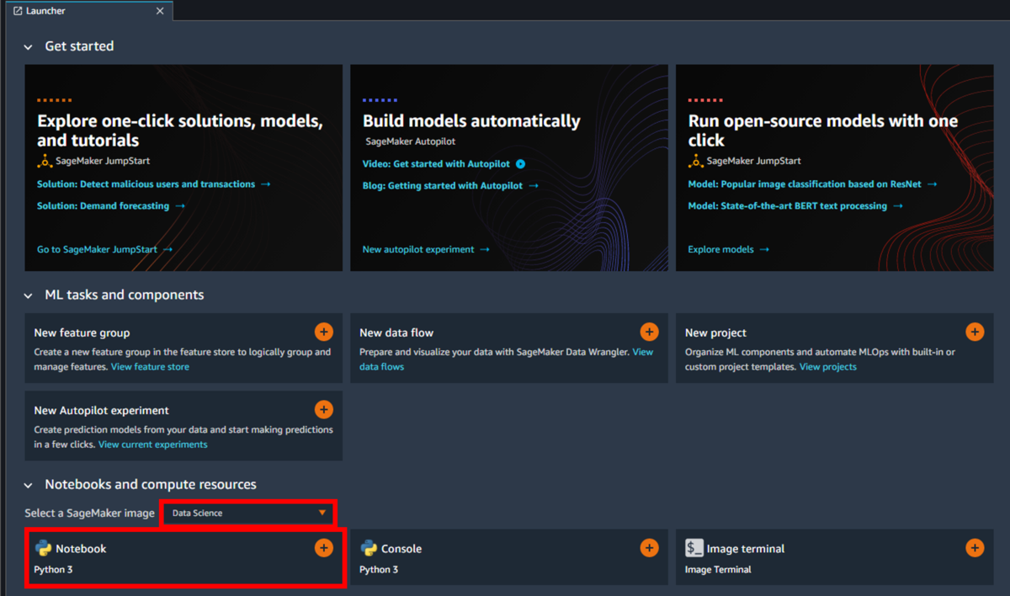
Task: Click View feature store link
Action: (150, 366)
